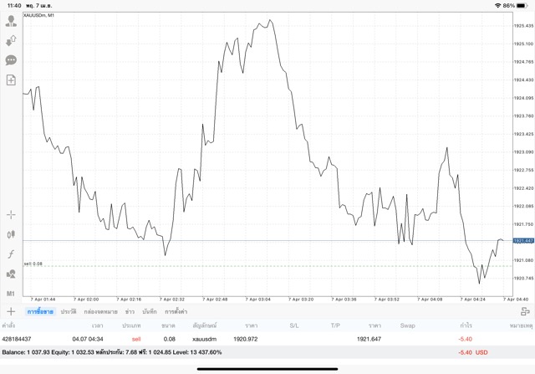This screenshot has height=374, width=535.
Task: Switch to the บันทึก journal tab
Action: point(150,311)
